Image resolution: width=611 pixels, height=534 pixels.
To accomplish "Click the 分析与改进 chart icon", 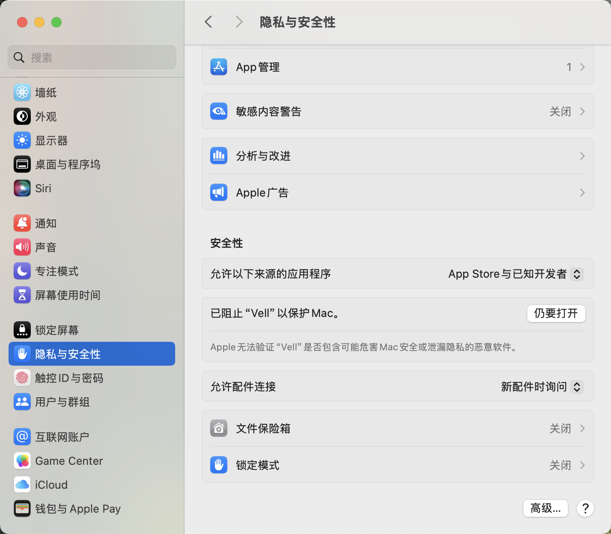I will click(219, 156).
